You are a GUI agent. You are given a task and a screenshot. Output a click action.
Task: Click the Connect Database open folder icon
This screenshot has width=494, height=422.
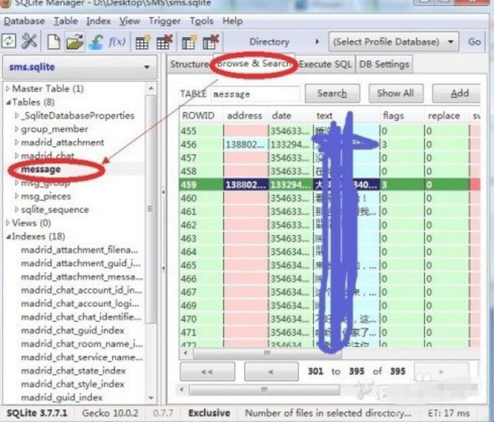(75, 41)
